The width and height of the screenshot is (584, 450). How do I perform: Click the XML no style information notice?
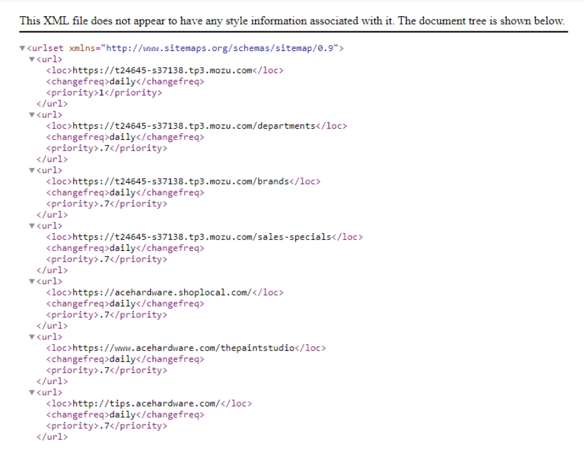[292, 20]
